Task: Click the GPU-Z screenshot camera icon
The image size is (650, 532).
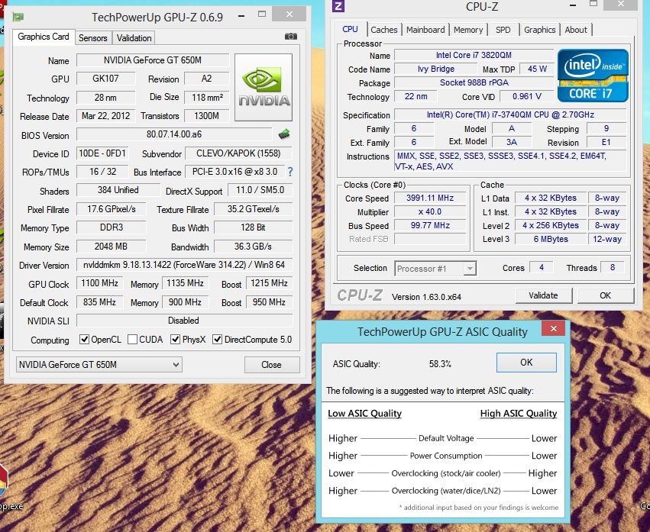Action: (x=291, y=37)
